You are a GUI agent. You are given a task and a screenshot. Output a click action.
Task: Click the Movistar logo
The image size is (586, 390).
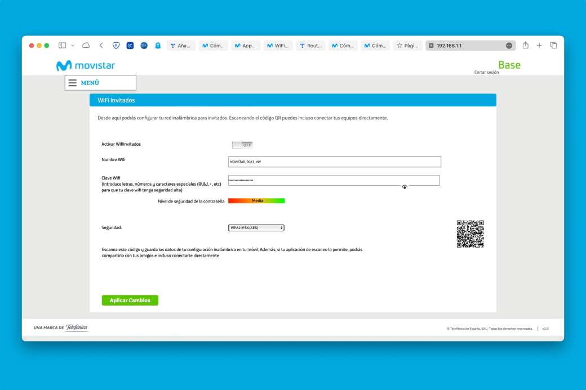tap(86, 65)
